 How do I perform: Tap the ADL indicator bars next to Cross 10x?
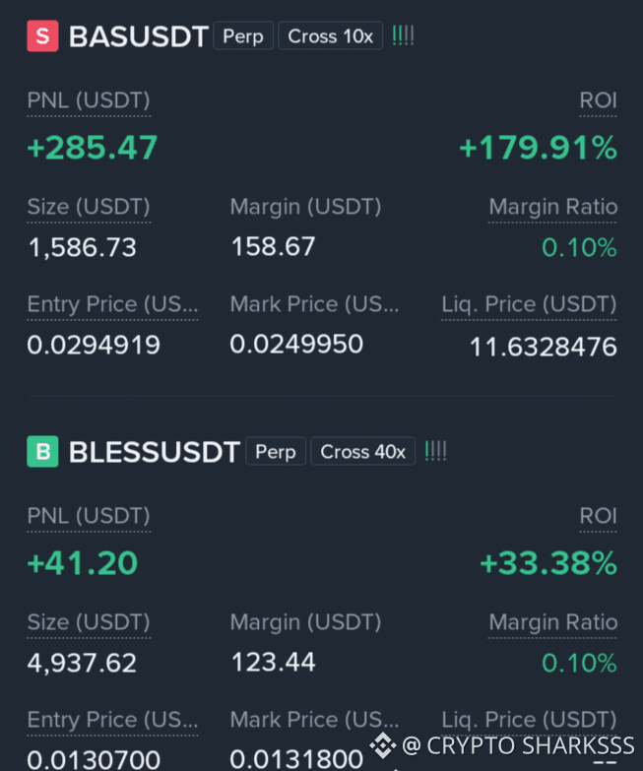click(x=403, y=35)
